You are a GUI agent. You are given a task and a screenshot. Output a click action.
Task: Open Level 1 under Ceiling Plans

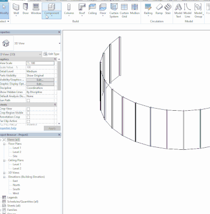coord(17,164)
